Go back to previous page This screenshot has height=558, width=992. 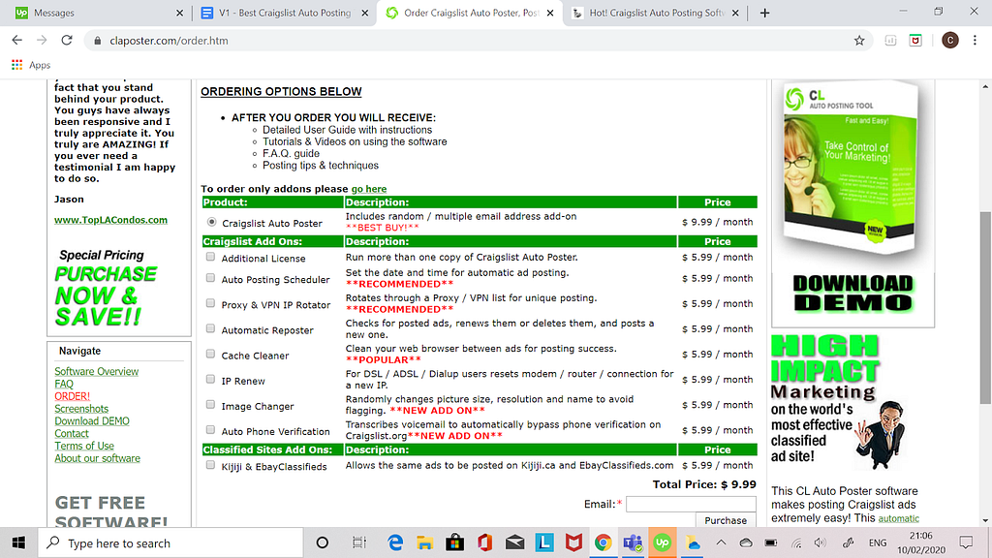point(17,41)
